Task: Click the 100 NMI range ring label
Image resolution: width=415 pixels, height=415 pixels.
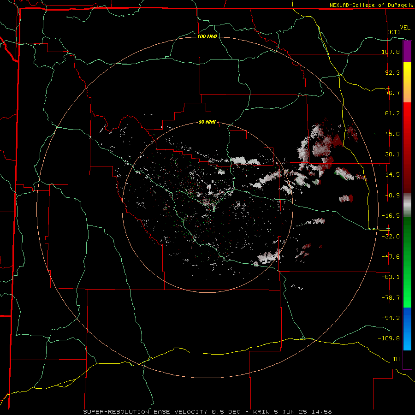Action: click(207, 36)
